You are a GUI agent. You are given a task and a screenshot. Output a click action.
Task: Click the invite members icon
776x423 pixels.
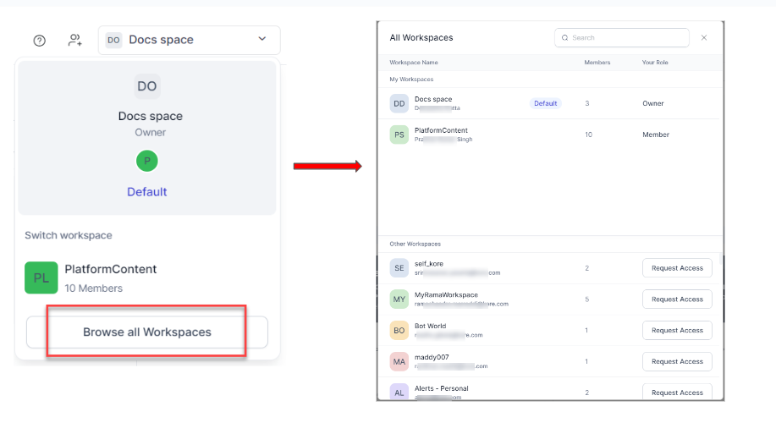[75, 41]
